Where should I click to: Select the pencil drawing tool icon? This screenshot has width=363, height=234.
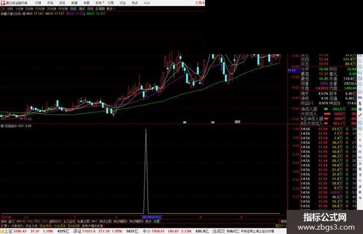[x=360, y=115]
